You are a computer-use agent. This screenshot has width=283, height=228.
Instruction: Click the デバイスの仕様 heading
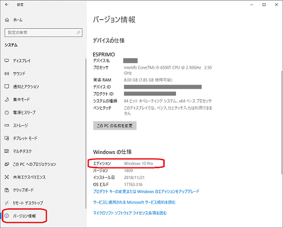click(x=109, y=40)
